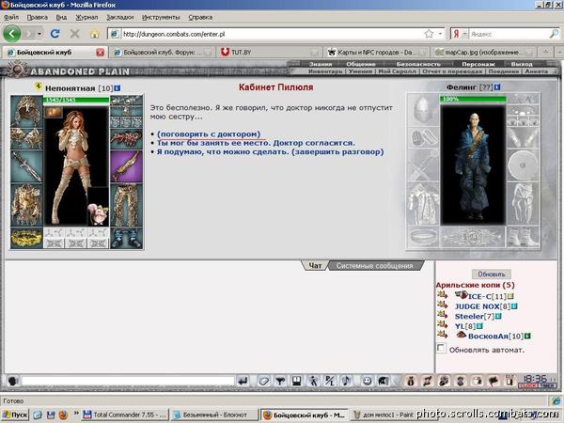The image size is (564, 423).
Task: Click the Firefox Back arrow button
Action: (x=11, y=34)
